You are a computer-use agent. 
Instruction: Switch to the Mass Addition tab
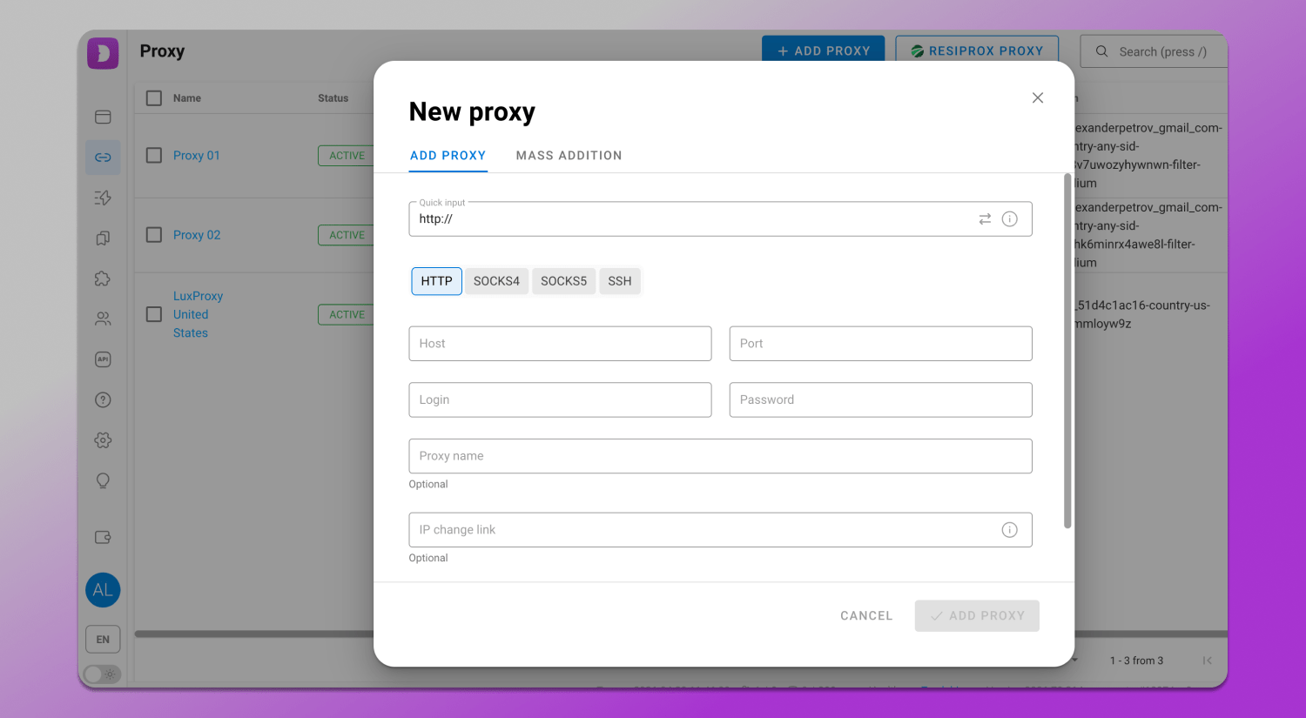pos(569,156)
